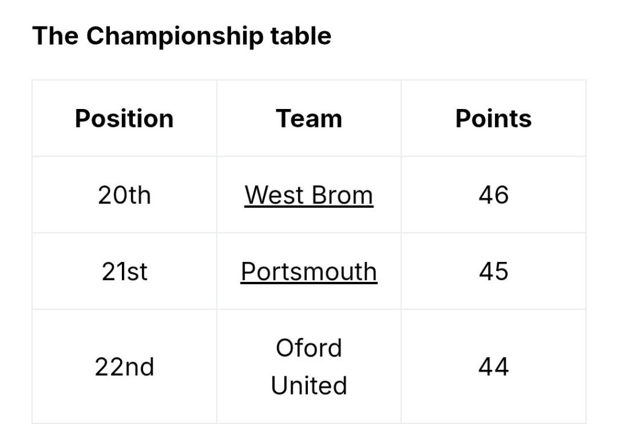Click the word Brom in the underlined link
The width and height of the screenshot is (618, 424).
point(341,195)
